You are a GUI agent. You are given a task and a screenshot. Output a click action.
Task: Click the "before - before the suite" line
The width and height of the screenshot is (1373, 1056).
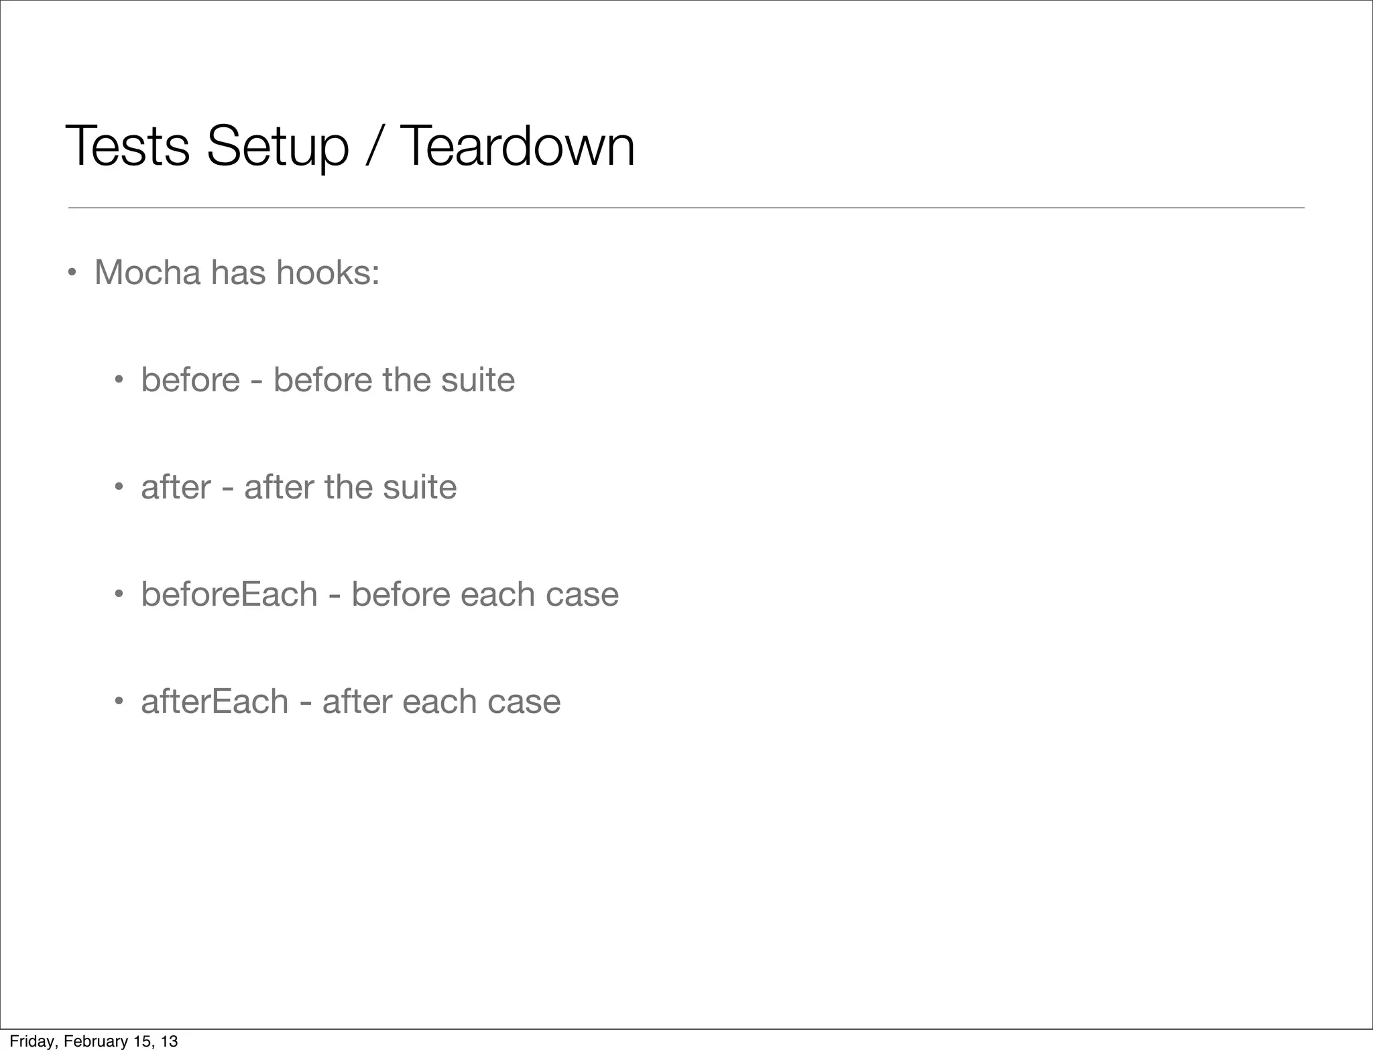click(x=327, y=380)
